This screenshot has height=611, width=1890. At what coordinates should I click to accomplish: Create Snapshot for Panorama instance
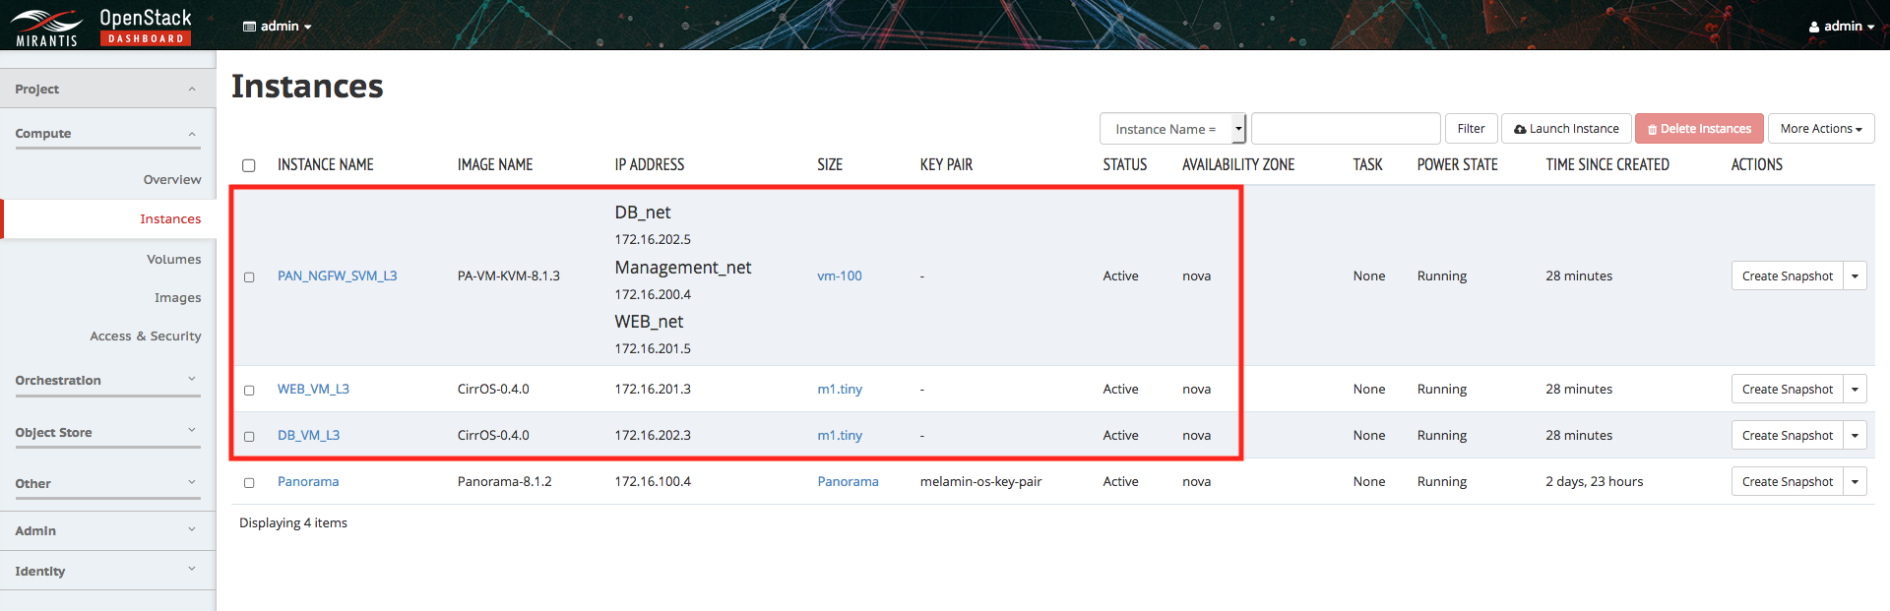1788,482
